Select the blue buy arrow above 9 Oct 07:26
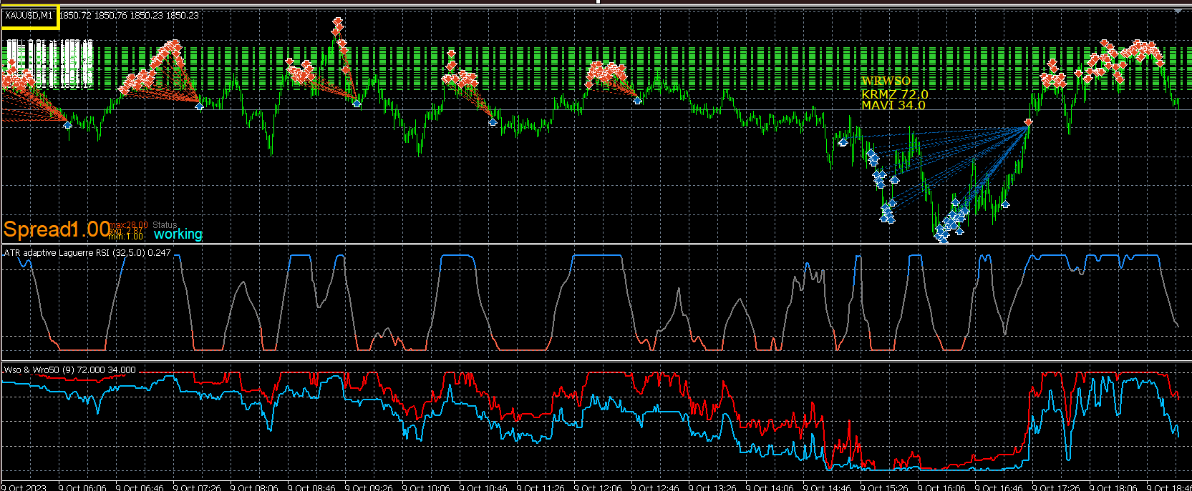The width and height of the screenshot is (1192, 491). coord(200,106)
